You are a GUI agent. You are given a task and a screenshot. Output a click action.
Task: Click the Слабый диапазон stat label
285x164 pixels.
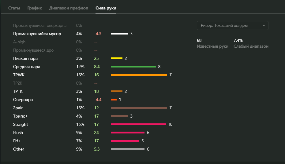[251, 46]
